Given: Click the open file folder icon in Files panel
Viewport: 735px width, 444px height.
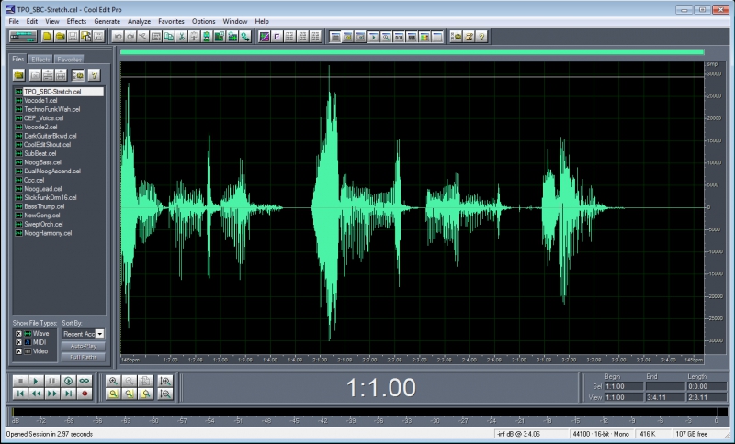Looking at the screenshot, I should coord(18,75).
